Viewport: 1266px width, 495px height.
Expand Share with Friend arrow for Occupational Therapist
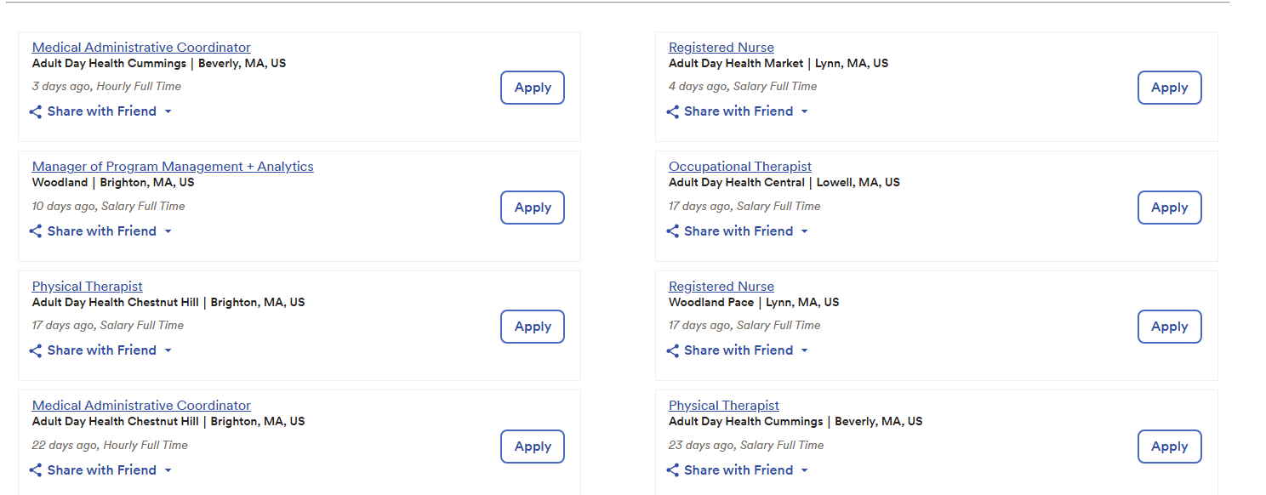click(805, 231)
